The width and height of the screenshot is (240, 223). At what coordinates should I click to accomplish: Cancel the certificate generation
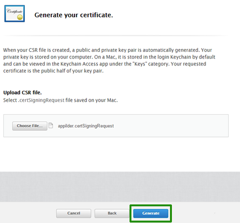point(74,213)
